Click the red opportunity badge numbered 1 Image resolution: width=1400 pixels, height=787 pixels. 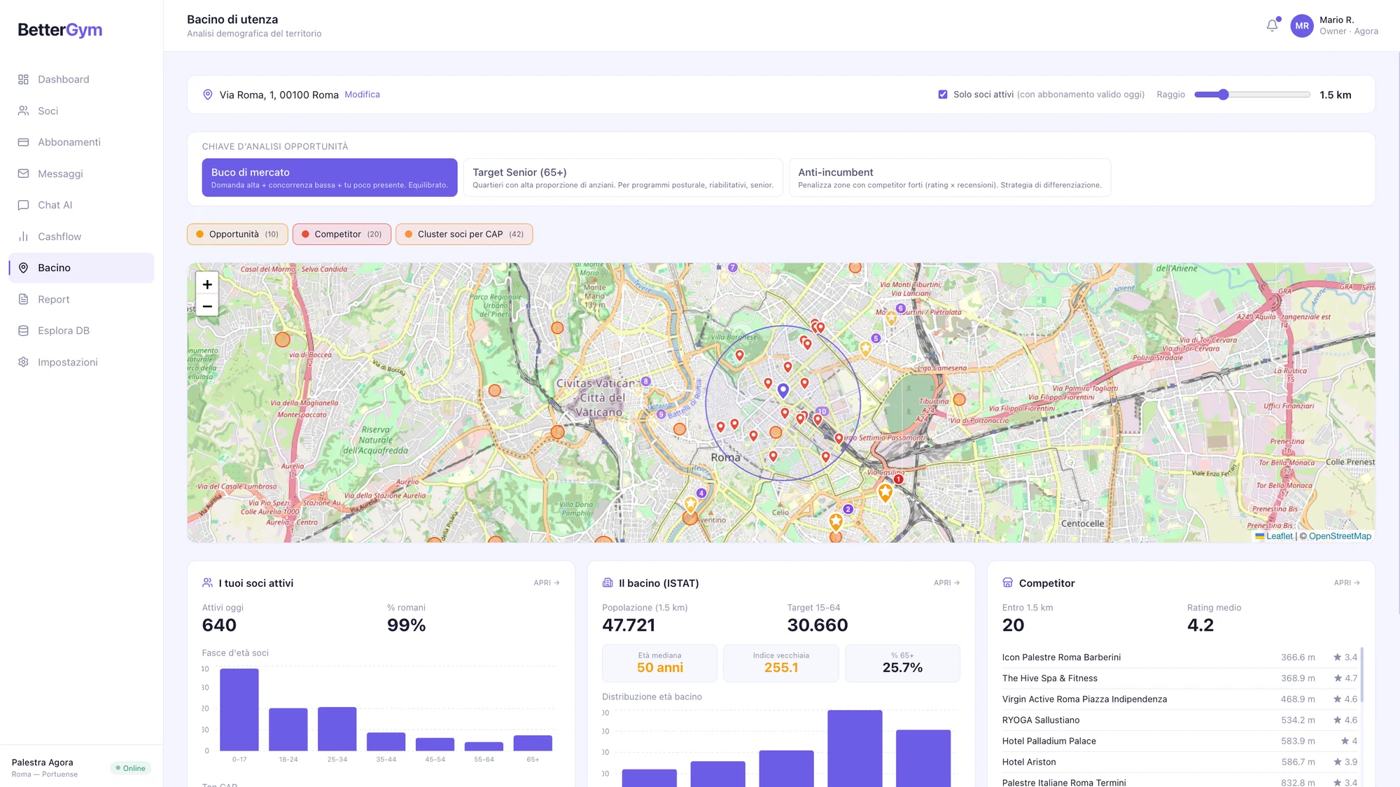pyautogui.click(x=898, y=480)
